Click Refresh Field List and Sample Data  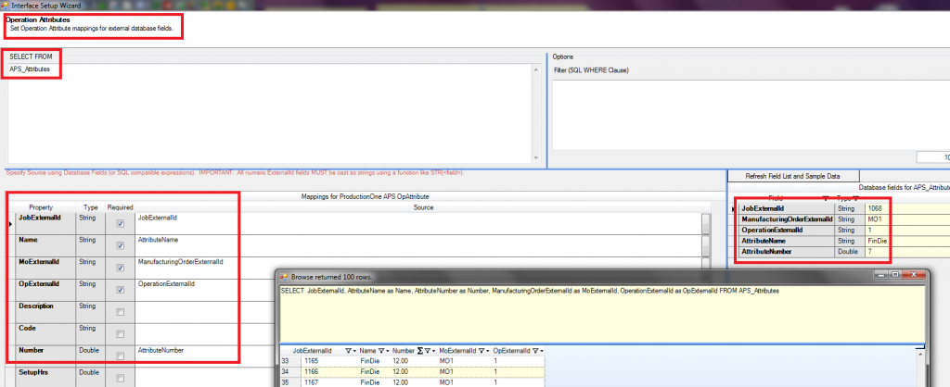coord(793,176)
